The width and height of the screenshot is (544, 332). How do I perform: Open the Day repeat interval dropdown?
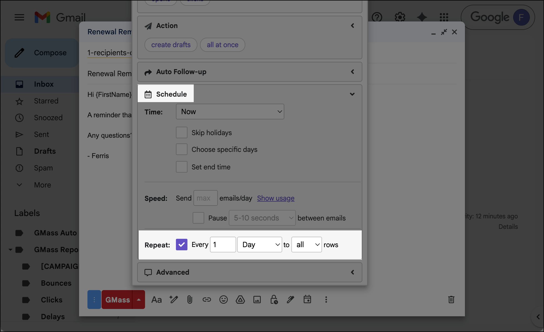(259, 245)
